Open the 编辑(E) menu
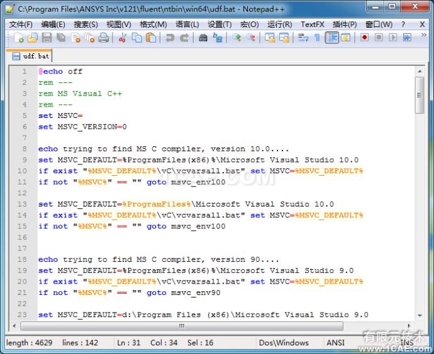This screenshot has height=354, width=434. pos(53,24)
